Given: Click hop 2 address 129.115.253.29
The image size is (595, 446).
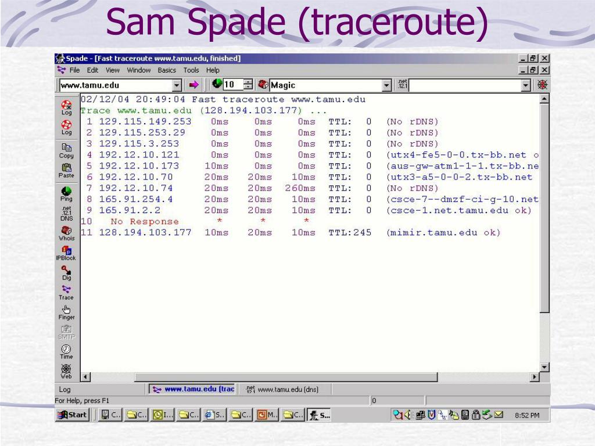Looking at the screenshot, I should coord(142,132).
